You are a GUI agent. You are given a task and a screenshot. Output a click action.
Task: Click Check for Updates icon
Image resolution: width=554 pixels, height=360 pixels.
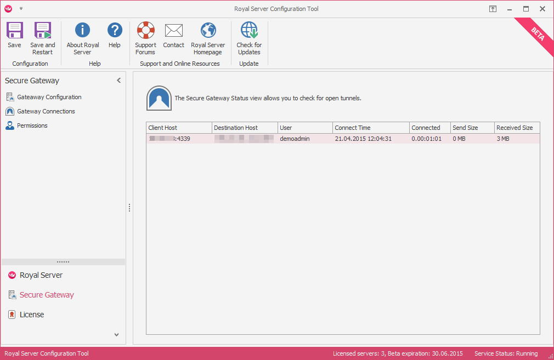tap(249, 30)
